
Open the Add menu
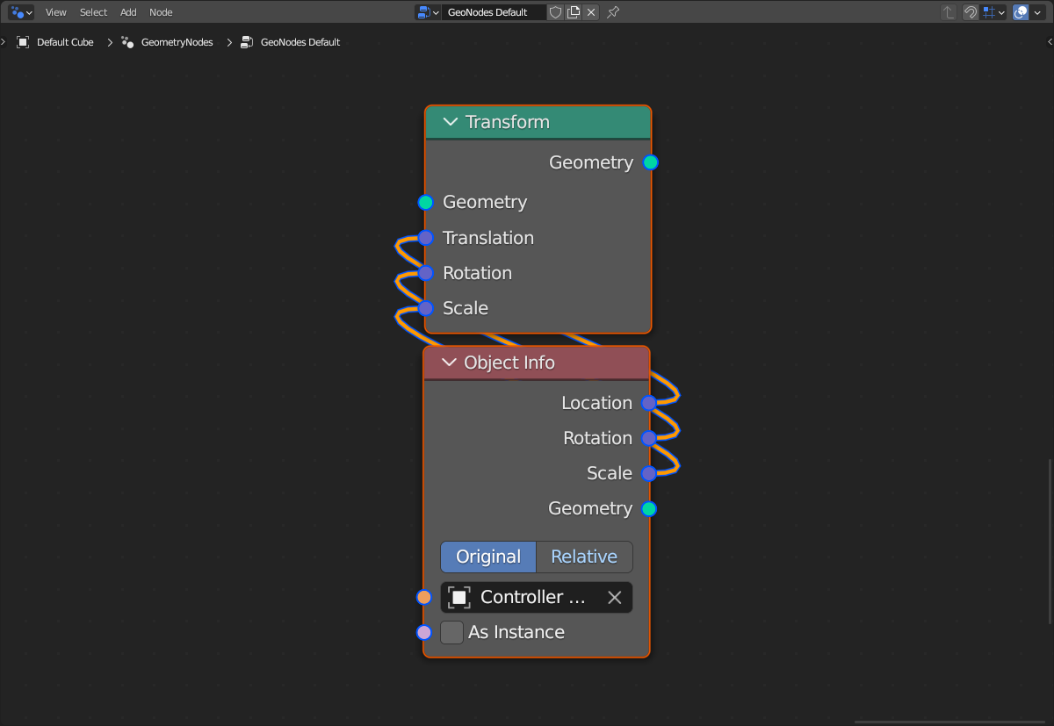point(128,12)
